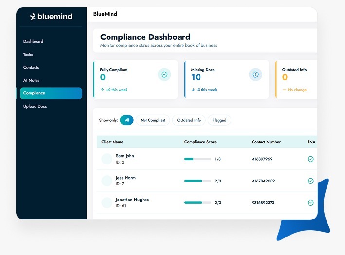Filter by Outdated Info
This screenshot has height=255, width=345.
189,120
